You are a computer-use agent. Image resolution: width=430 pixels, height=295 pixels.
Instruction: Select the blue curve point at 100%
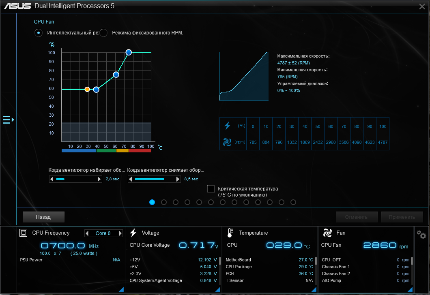(129, 52)
